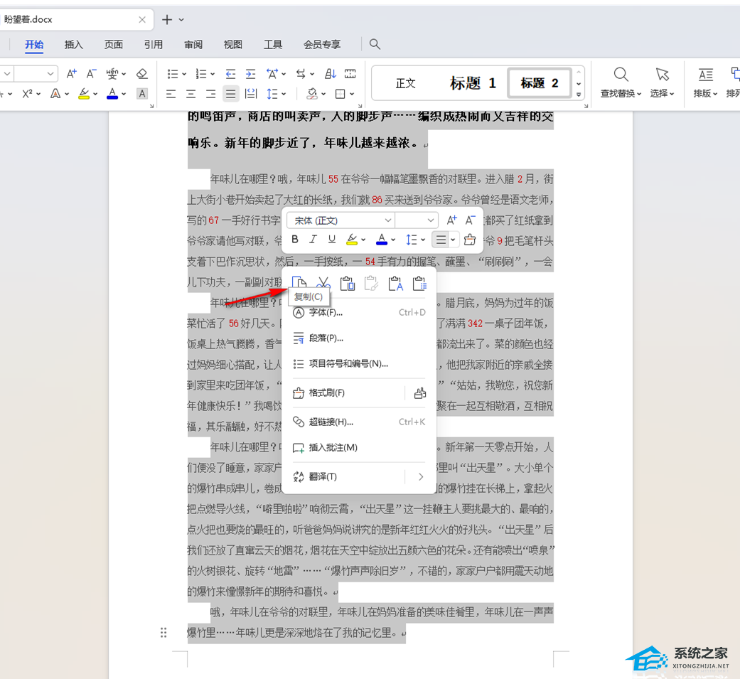Image resolution: width=740 pixels, height=679 pixels.
Task: Expand borders dropdown arrow in ribbon
Action: (x=352, y=94)
